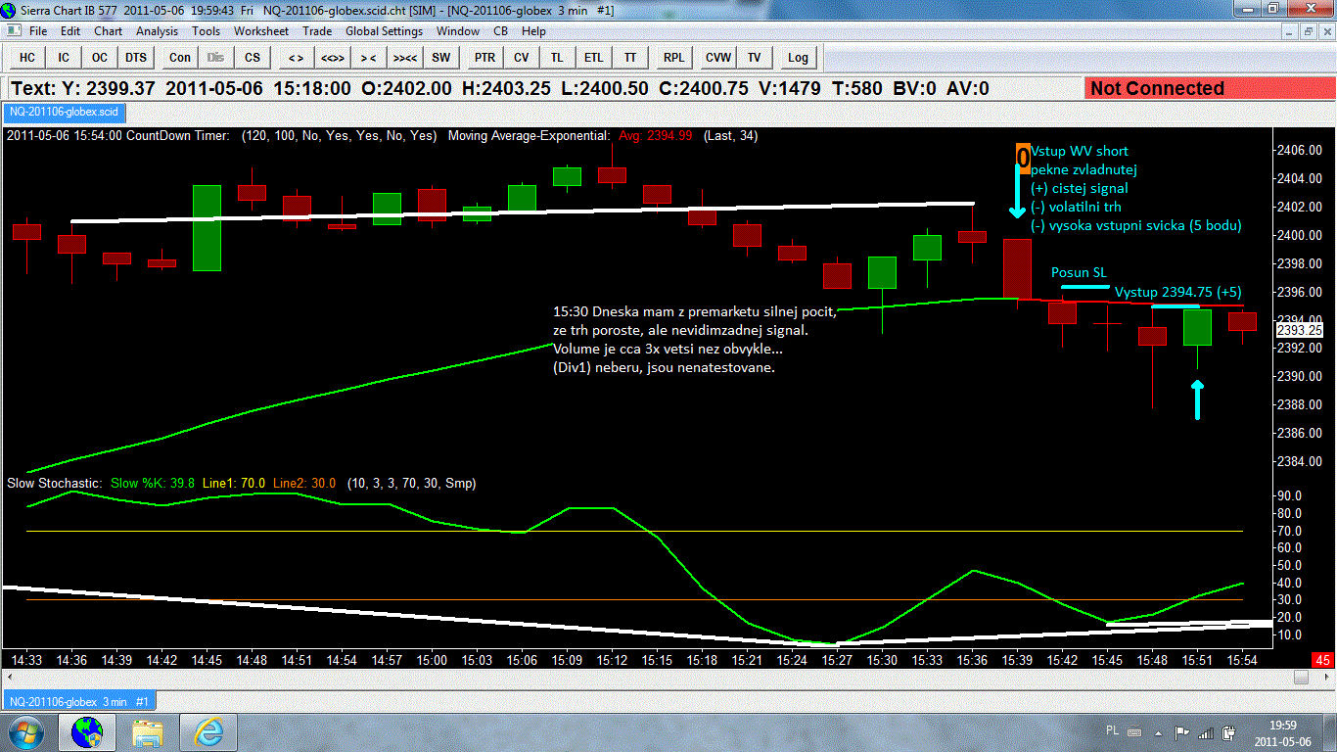Open the Tools menu

207,31
